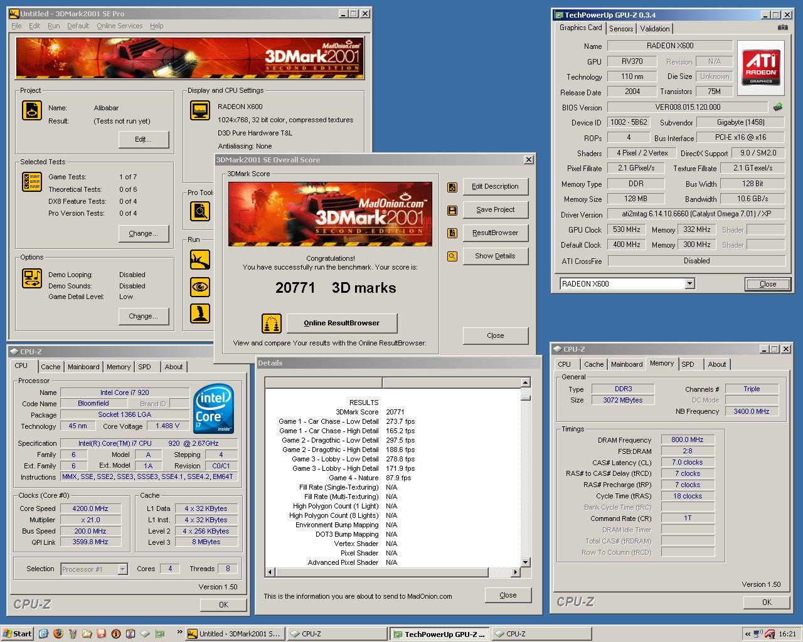Click the floppy icon beside Save Project
This screenshot has height=642, width=803.
pos(452,210)
